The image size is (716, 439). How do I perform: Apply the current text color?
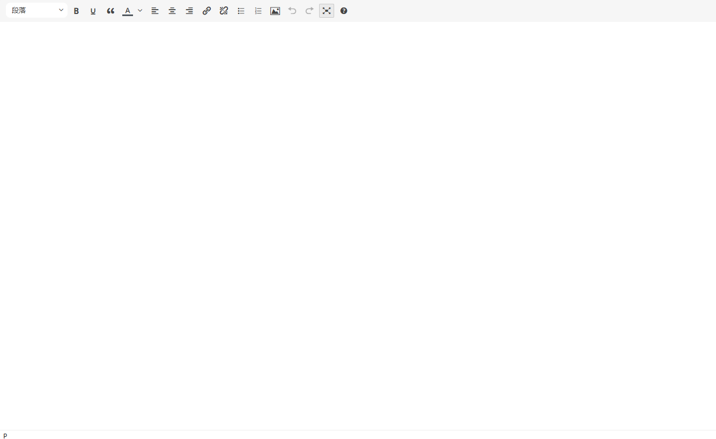click(128, 11)
